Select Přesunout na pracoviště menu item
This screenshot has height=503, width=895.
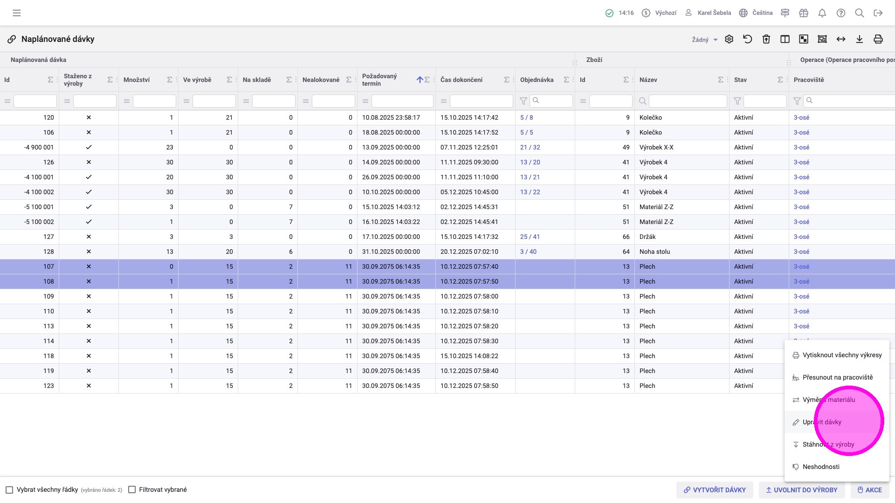point(837,377)
